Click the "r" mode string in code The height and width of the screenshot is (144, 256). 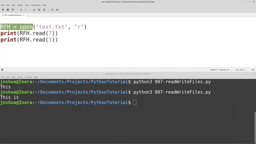point(79,27)
